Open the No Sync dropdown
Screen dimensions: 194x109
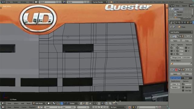(x=118, y=107)
